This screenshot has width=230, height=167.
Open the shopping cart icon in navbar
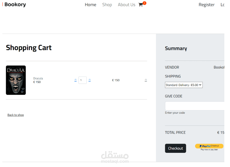[x=140, y=5]
